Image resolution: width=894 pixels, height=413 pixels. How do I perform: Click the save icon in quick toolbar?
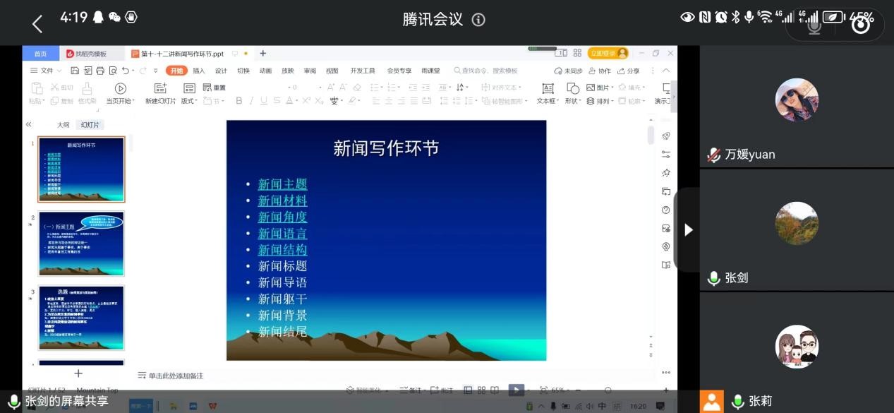click(76, 71)
